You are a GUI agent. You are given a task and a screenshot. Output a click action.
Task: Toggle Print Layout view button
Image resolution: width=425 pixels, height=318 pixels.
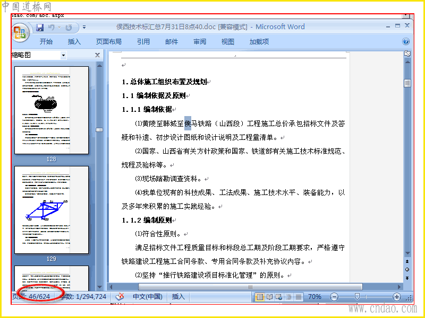click(x=260, y=297)
